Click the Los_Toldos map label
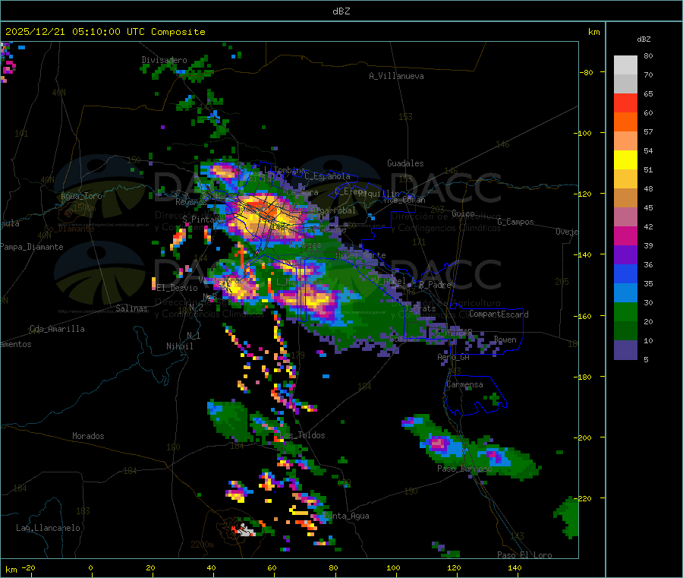 pos(302,435)
